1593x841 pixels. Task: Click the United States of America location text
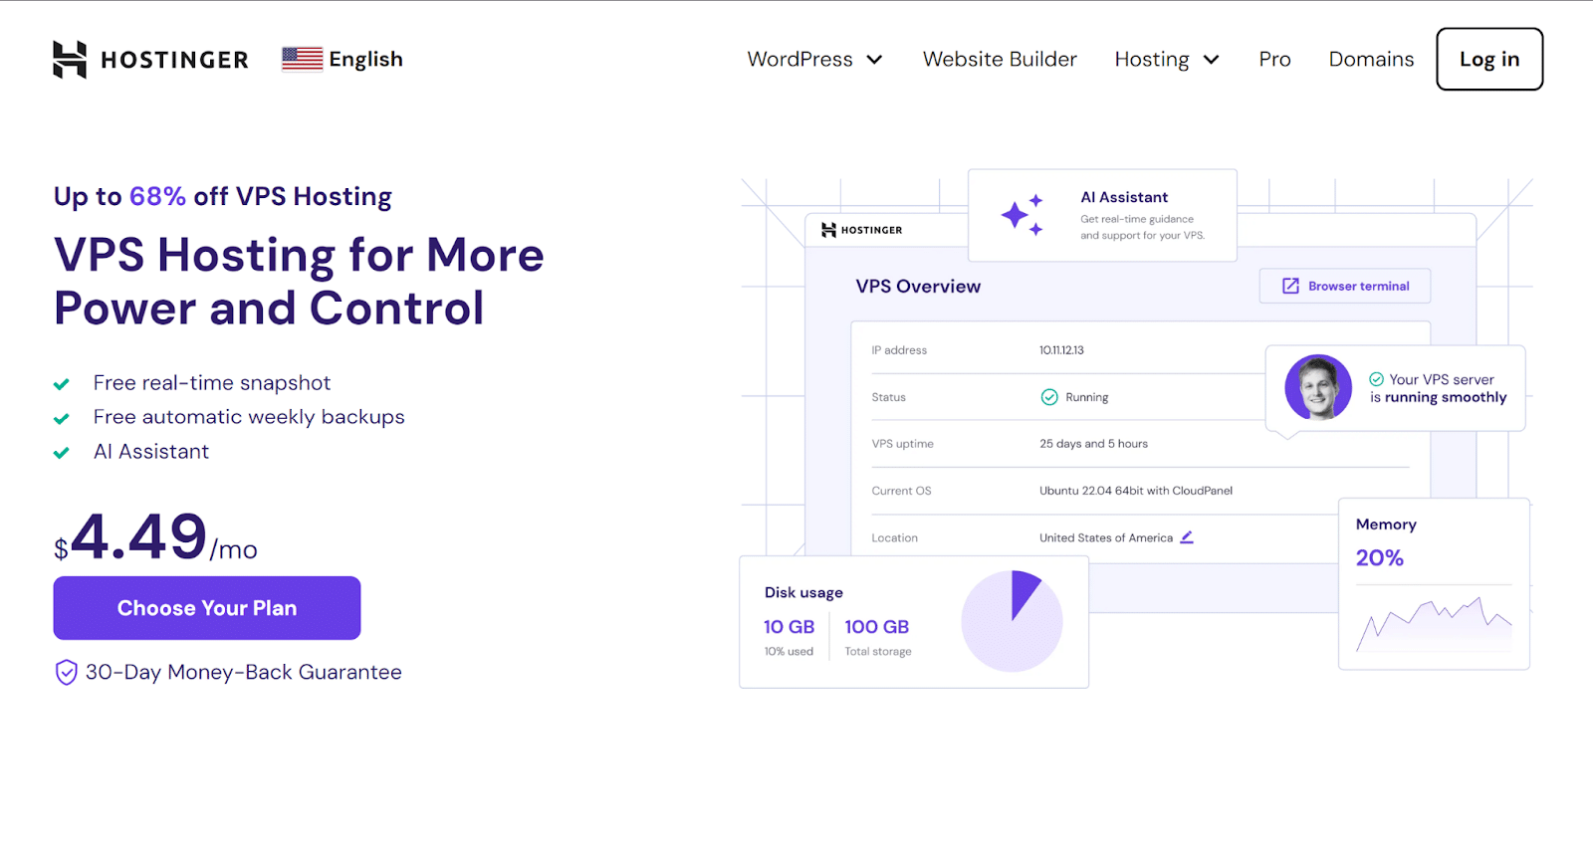tap(1106, 537)
